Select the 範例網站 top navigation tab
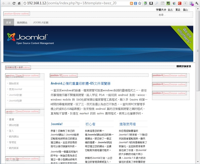The height and width of the screenshot is (164, 200). pyautogui.click(x=22, y=23)
